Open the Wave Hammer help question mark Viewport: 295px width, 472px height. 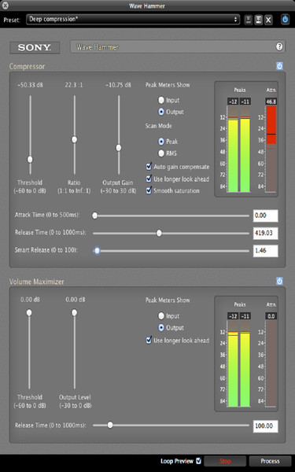pos(279,46)
